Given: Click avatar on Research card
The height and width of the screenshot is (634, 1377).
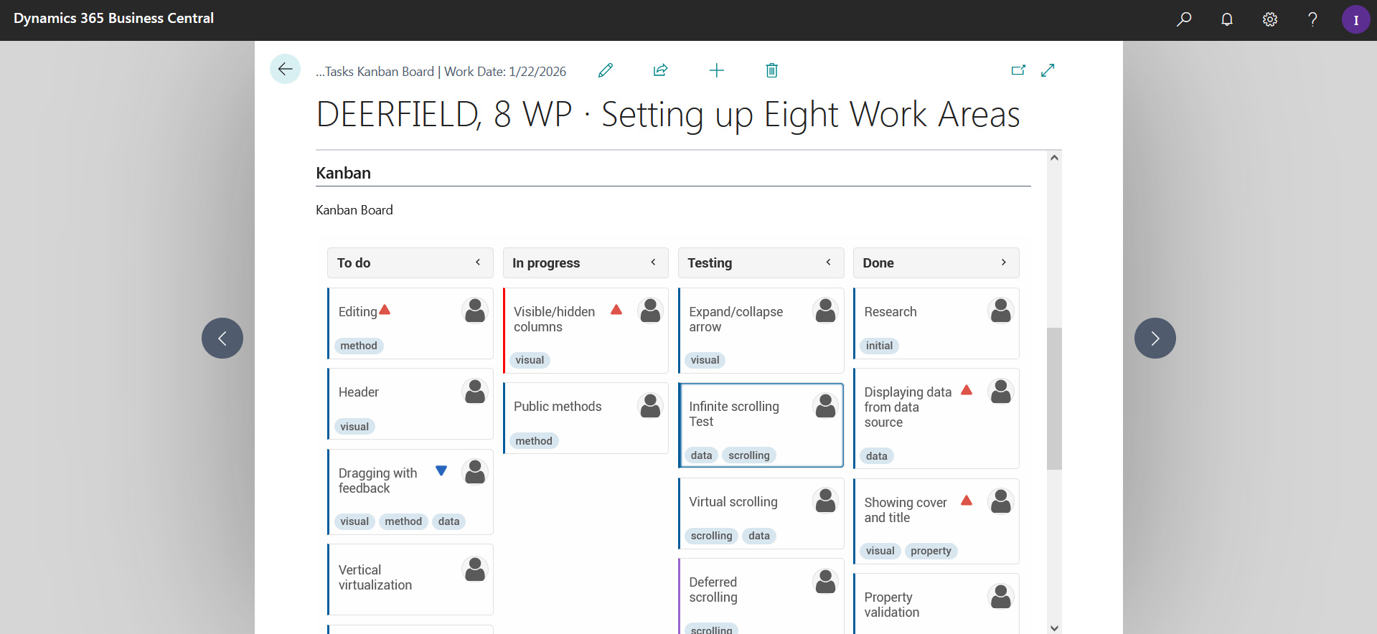Looking at the screenshot, I should (x=1000, y=311).
